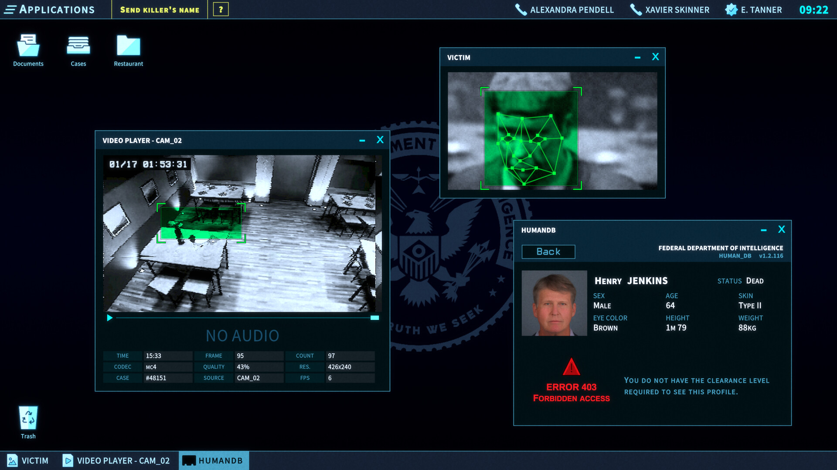This screenshot has width=837, height=470.
Task: Select the VICTIM icon in the taskbar
Action: point(13,460)
